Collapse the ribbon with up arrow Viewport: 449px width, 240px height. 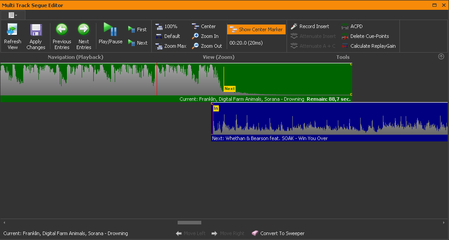click(x=441, y=57)
